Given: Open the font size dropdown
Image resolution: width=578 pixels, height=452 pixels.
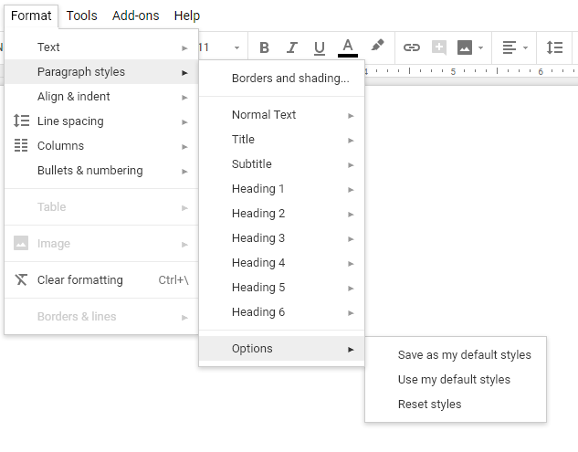Looking at the screenshot, I should (x=219, y=47).
